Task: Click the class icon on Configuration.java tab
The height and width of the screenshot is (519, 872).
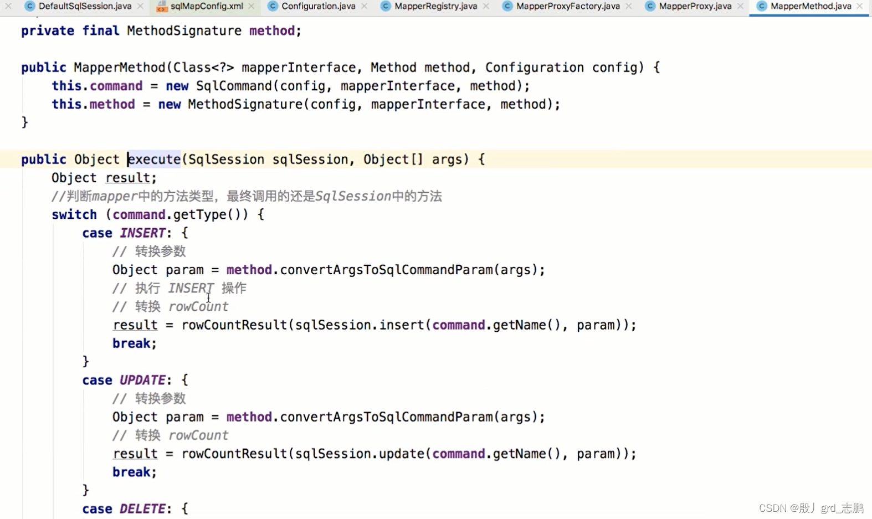Action: tap(273, 6)
